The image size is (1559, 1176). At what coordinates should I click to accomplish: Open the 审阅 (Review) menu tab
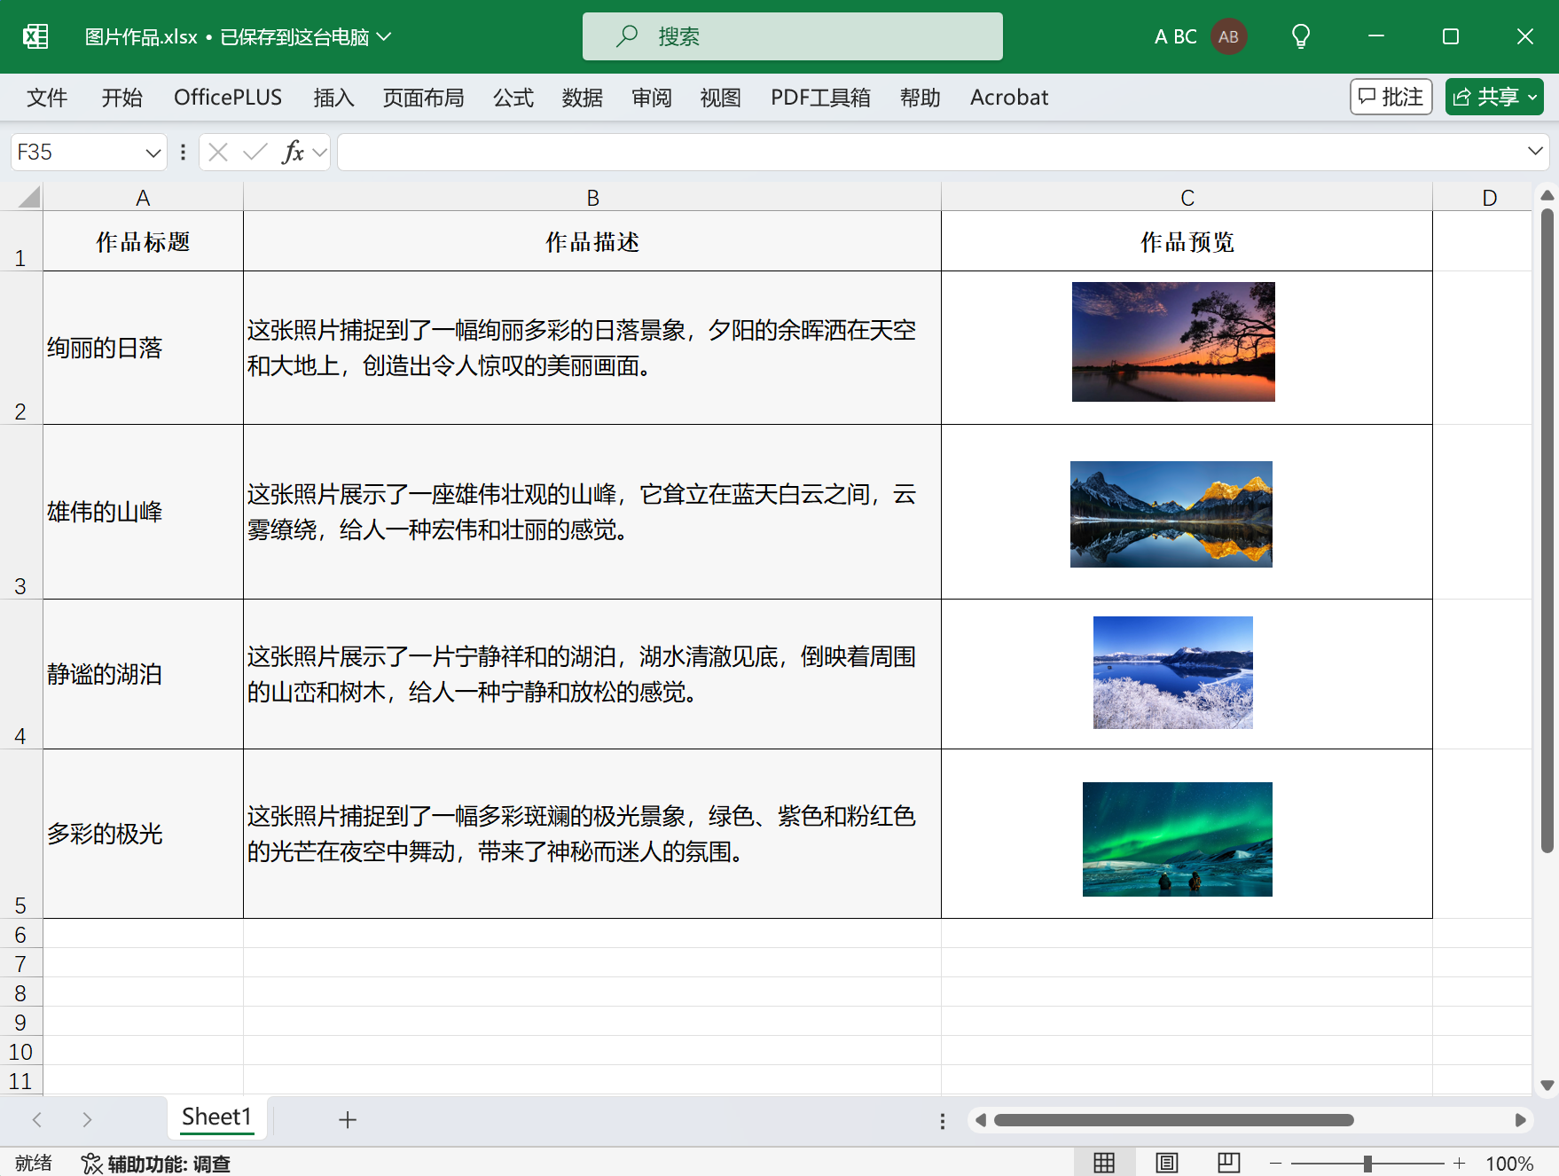(652, 98)
